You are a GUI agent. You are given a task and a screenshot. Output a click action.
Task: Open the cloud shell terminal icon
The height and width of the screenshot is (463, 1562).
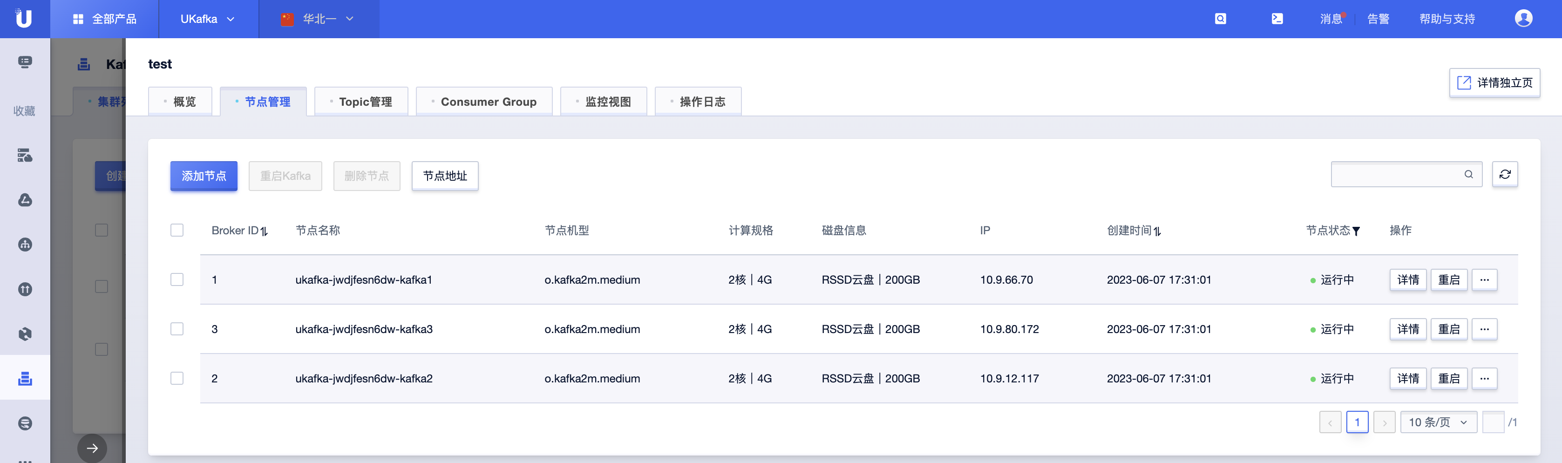click(x=1277, y=19)
